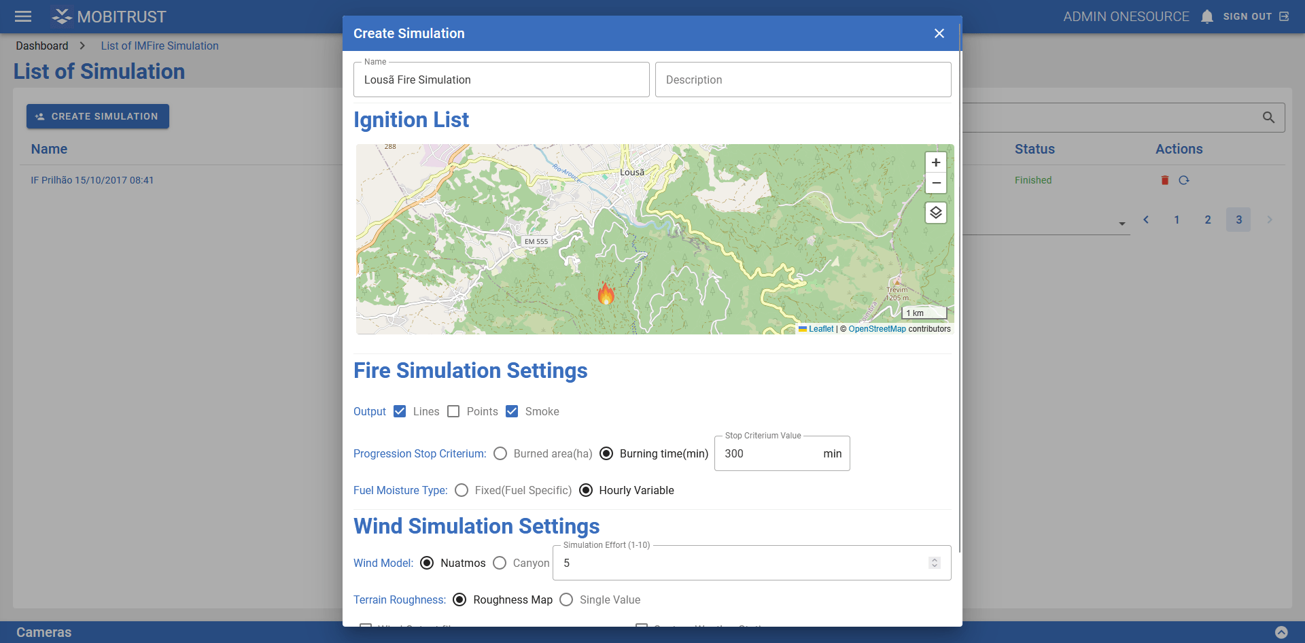Choose the Canyon wind model

(500, 563)
